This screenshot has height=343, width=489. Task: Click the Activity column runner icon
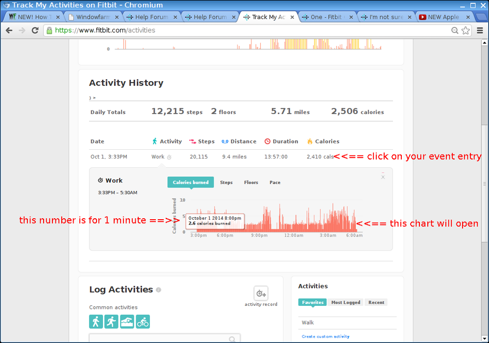[x=154, y=141]
